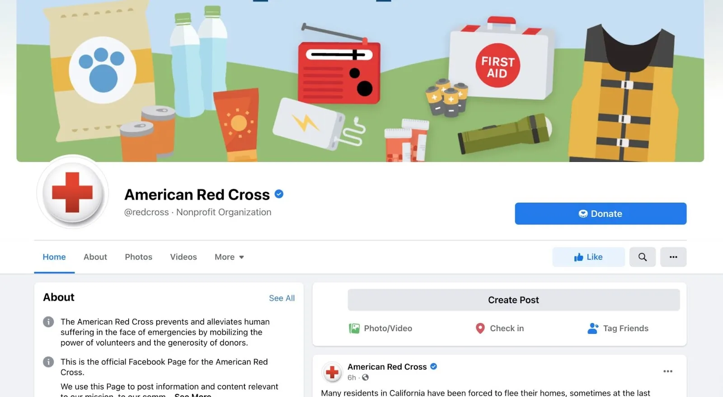This screenshot has width=723, height=397.
Task: Click the Check in location pin icon
Action: click(480, 328)
